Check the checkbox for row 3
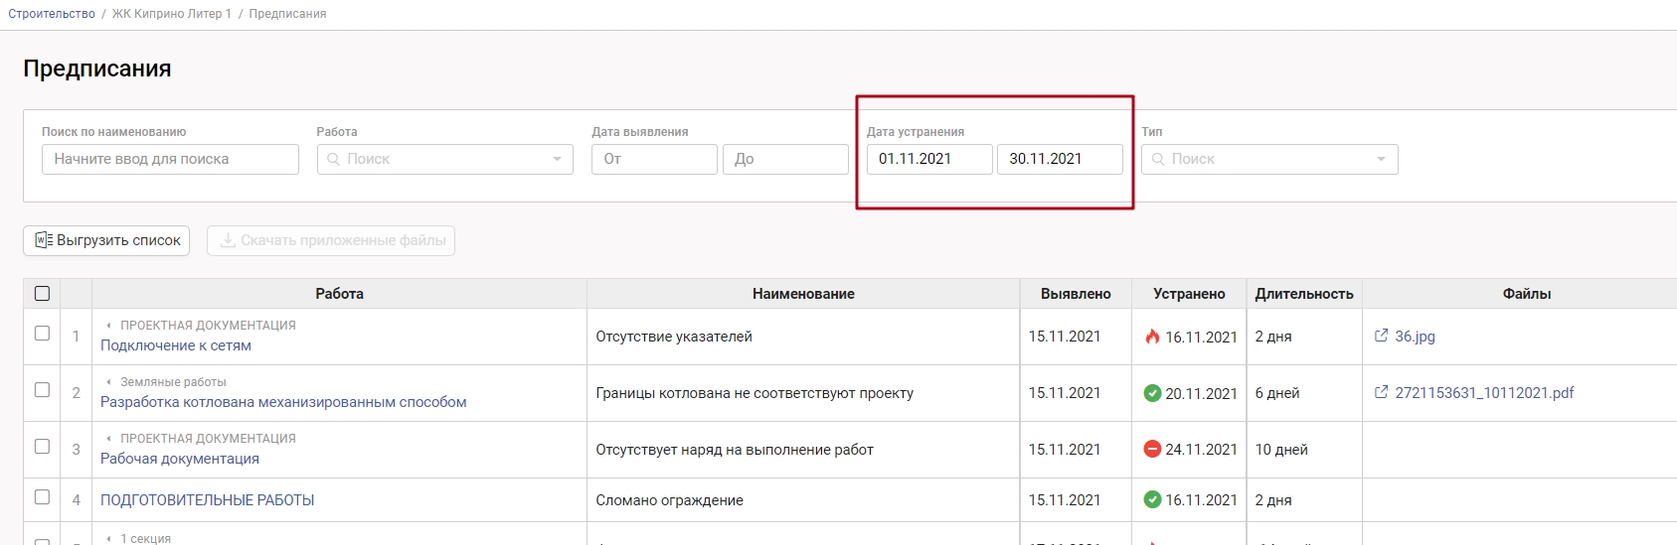The image size is (1677, 545). (42, 447)
